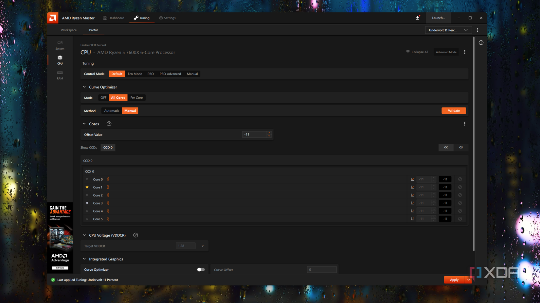Image resolution: width=540 pixels, height=303 pixels.
Task: Open the profile options kebab menu
Action: click(477, 30)
